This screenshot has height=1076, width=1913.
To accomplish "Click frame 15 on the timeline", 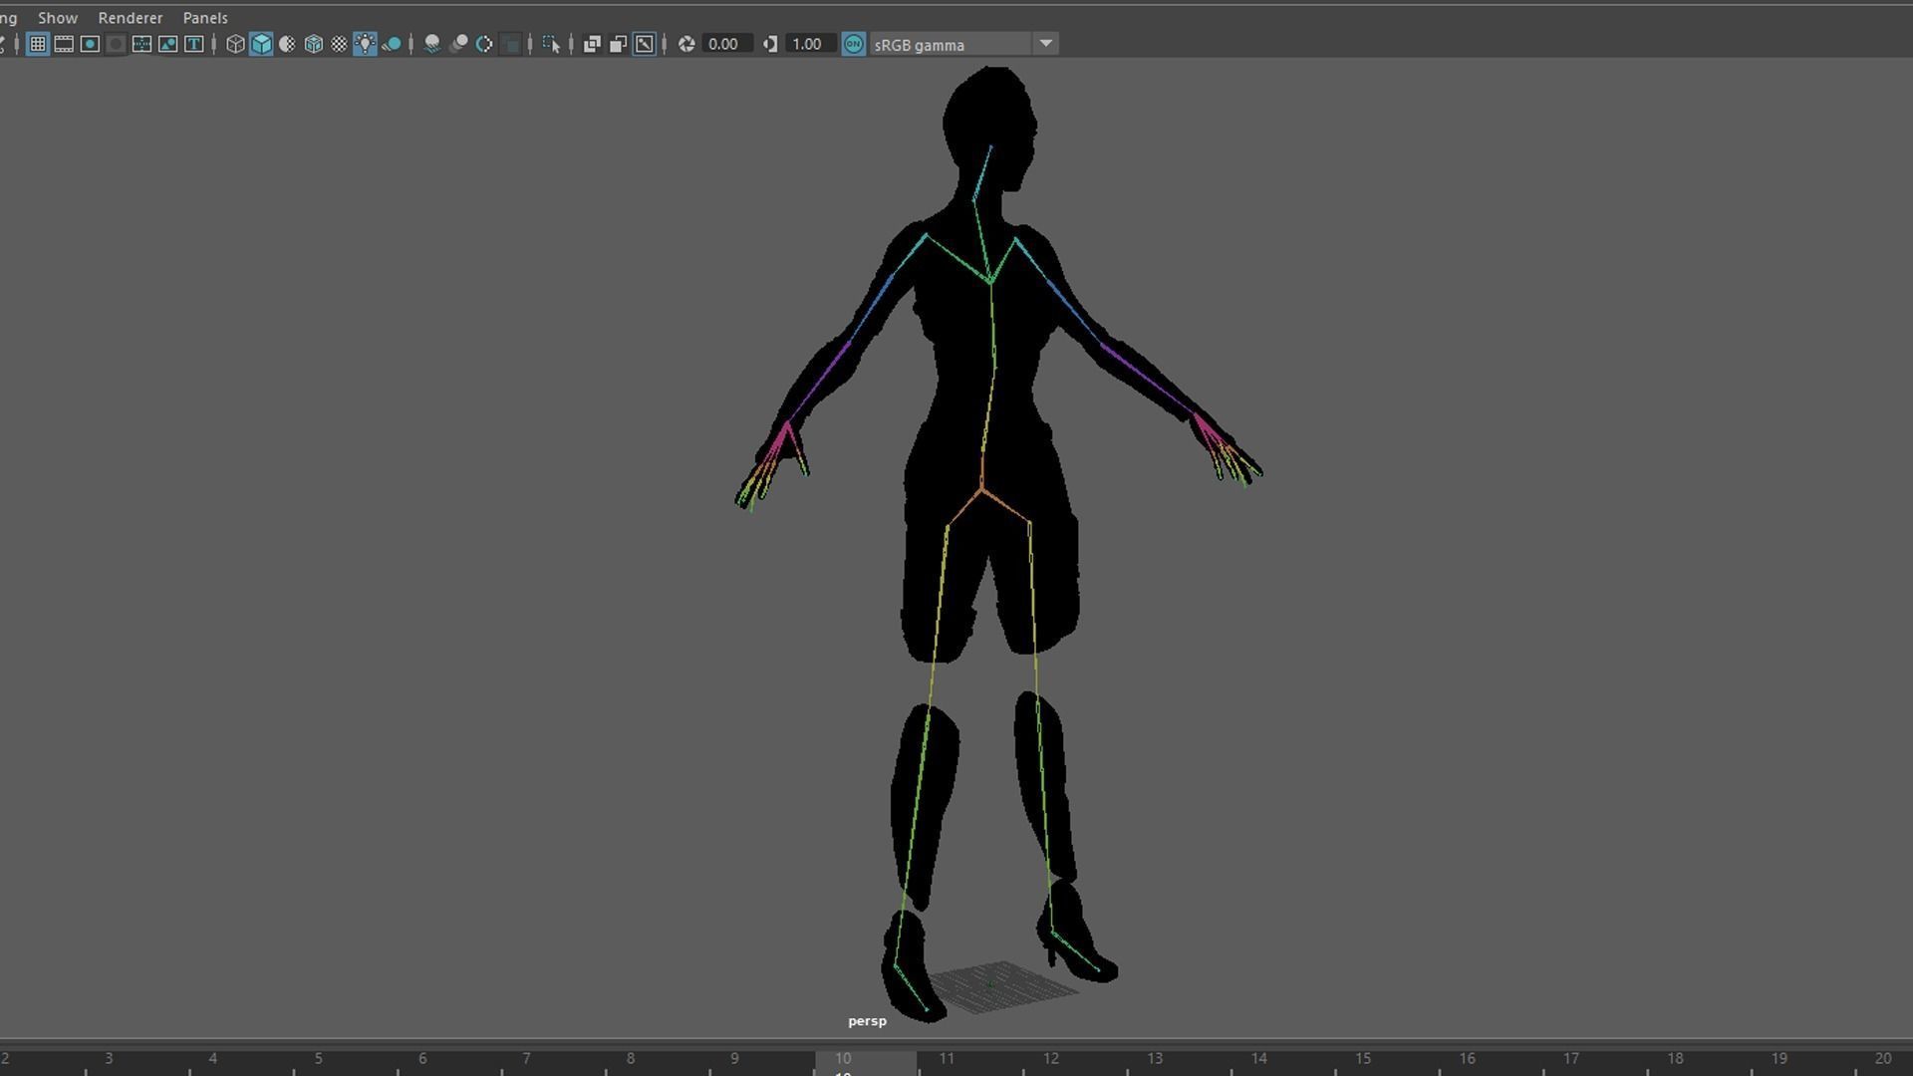I will (1363, 1060).
